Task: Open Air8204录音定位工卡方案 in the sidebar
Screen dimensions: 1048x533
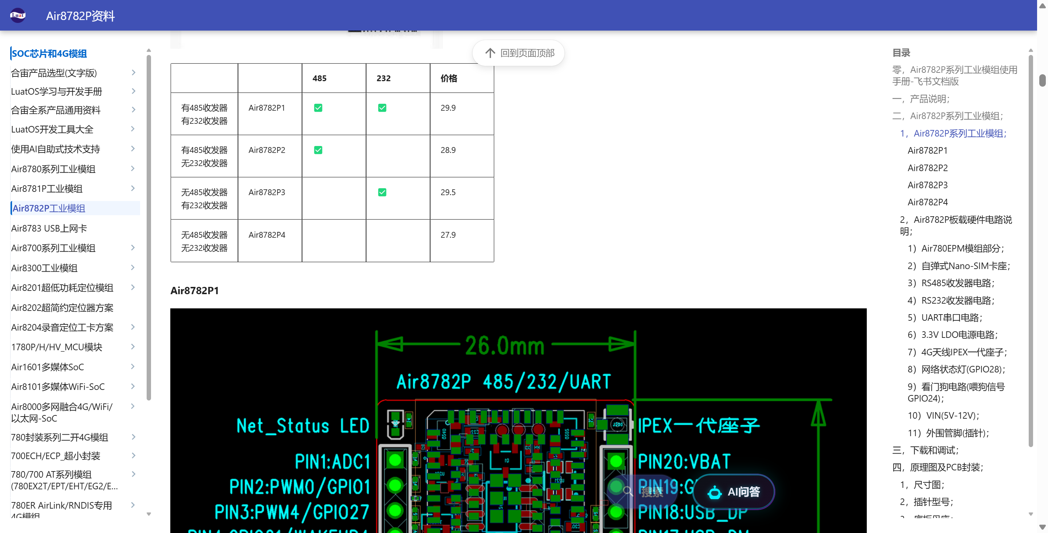Action: coord(62,327)
